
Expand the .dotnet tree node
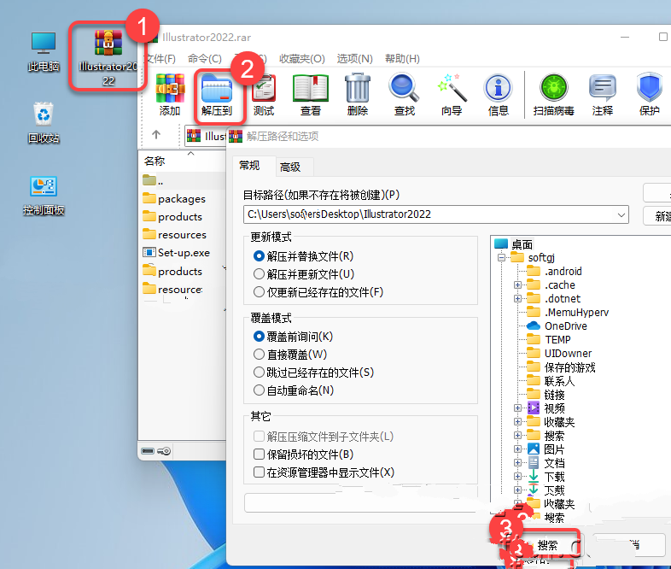(517, 298)
